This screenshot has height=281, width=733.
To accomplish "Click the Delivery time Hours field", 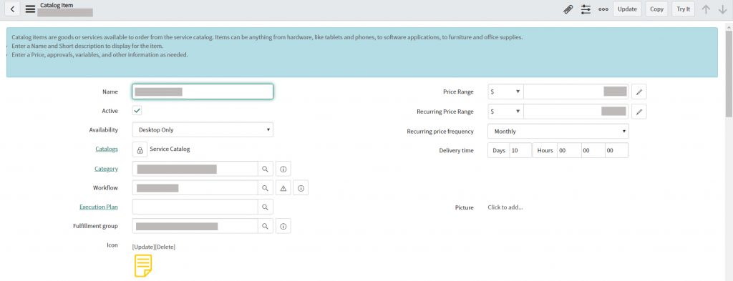I will click(x=569, y=150).
